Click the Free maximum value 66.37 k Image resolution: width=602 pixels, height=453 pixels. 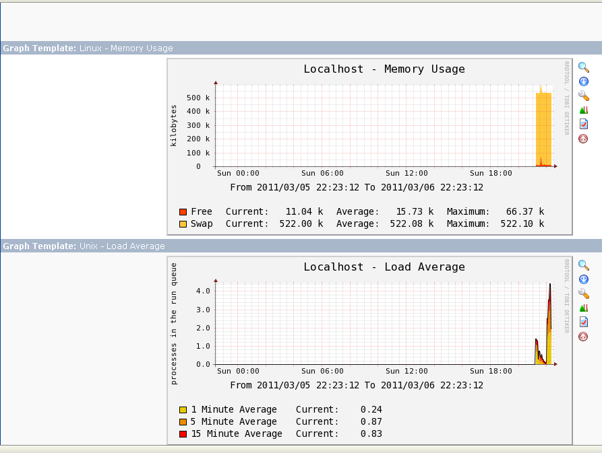click(x=525, y=211)
